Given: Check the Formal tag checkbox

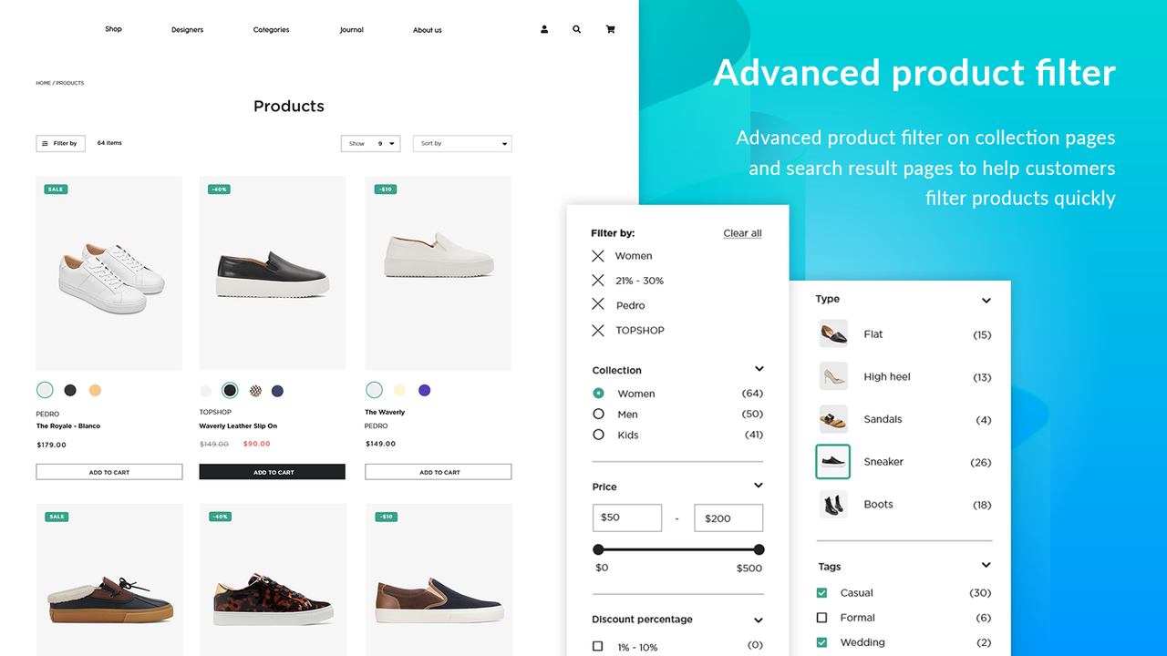Looking at the screenshot, I should click(x=821, y=618).
